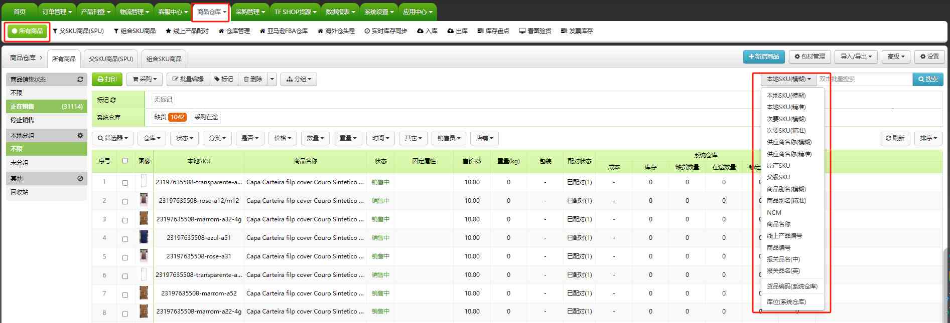Open the 订单管理 top menu
The width and height of the screenshot is (950, 323).
click(57, 12)
